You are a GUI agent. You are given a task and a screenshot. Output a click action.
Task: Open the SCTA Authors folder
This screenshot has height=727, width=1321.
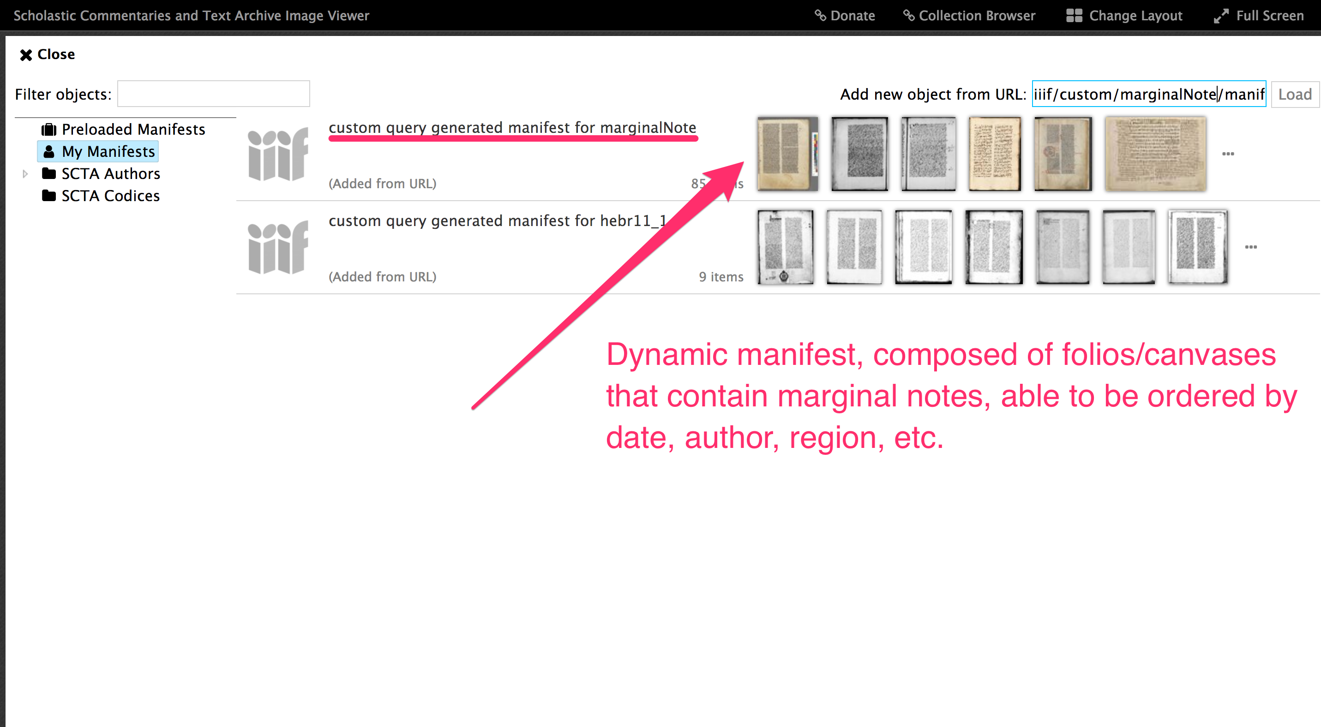(x=110, y=174)
